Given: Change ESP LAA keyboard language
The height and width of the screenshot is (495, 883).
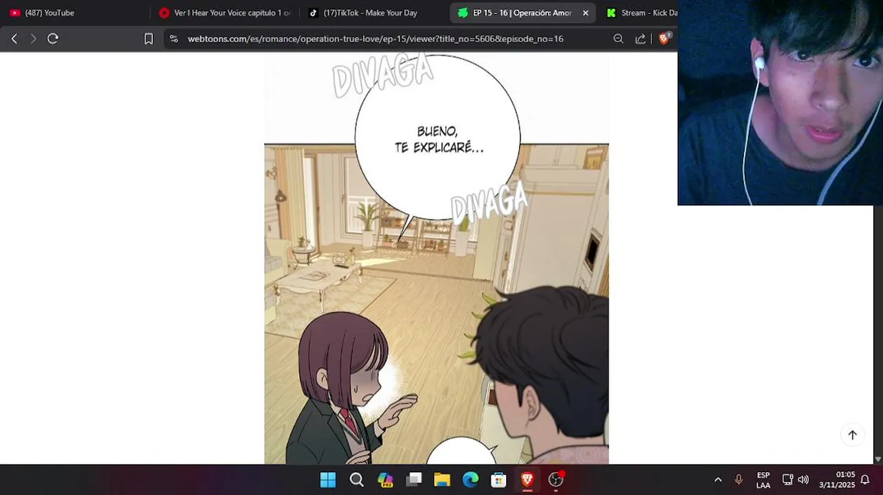Looking at the screenshot, I should tap(763, 480).
